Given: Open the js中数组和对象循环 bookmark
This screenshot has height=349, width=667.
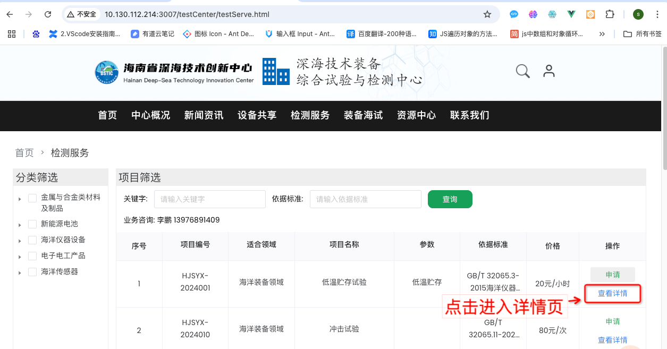Looking at the screenshot, I should pos(547,34).
